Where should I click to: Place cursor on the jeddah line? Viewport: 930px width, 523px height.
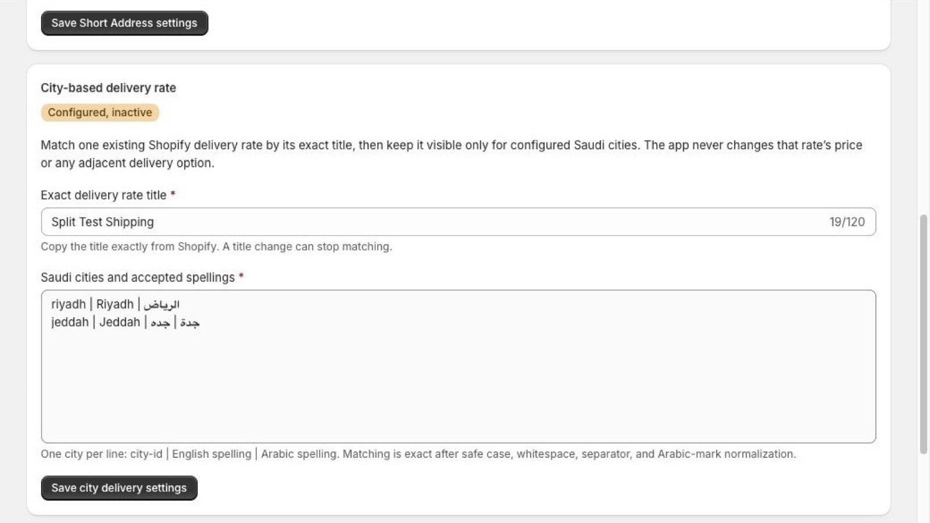125,323
